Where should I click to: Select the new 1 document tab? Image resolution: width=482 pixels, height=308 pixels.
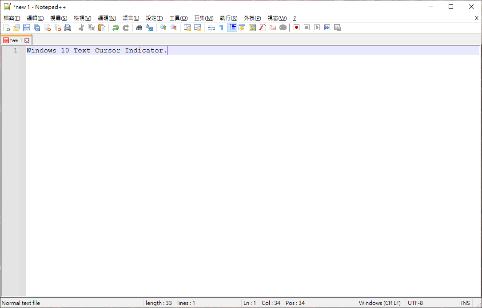pos(16,40)
